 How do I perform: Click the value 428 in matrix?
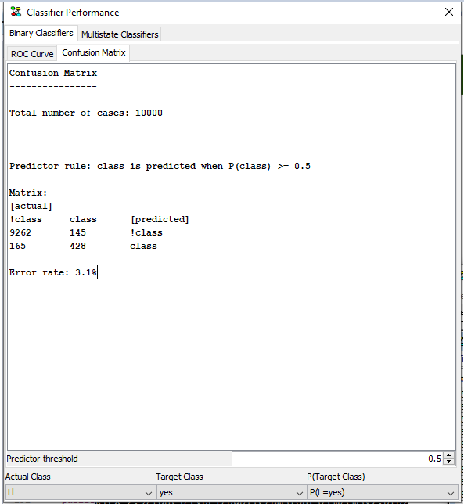[x=77, y=246]
